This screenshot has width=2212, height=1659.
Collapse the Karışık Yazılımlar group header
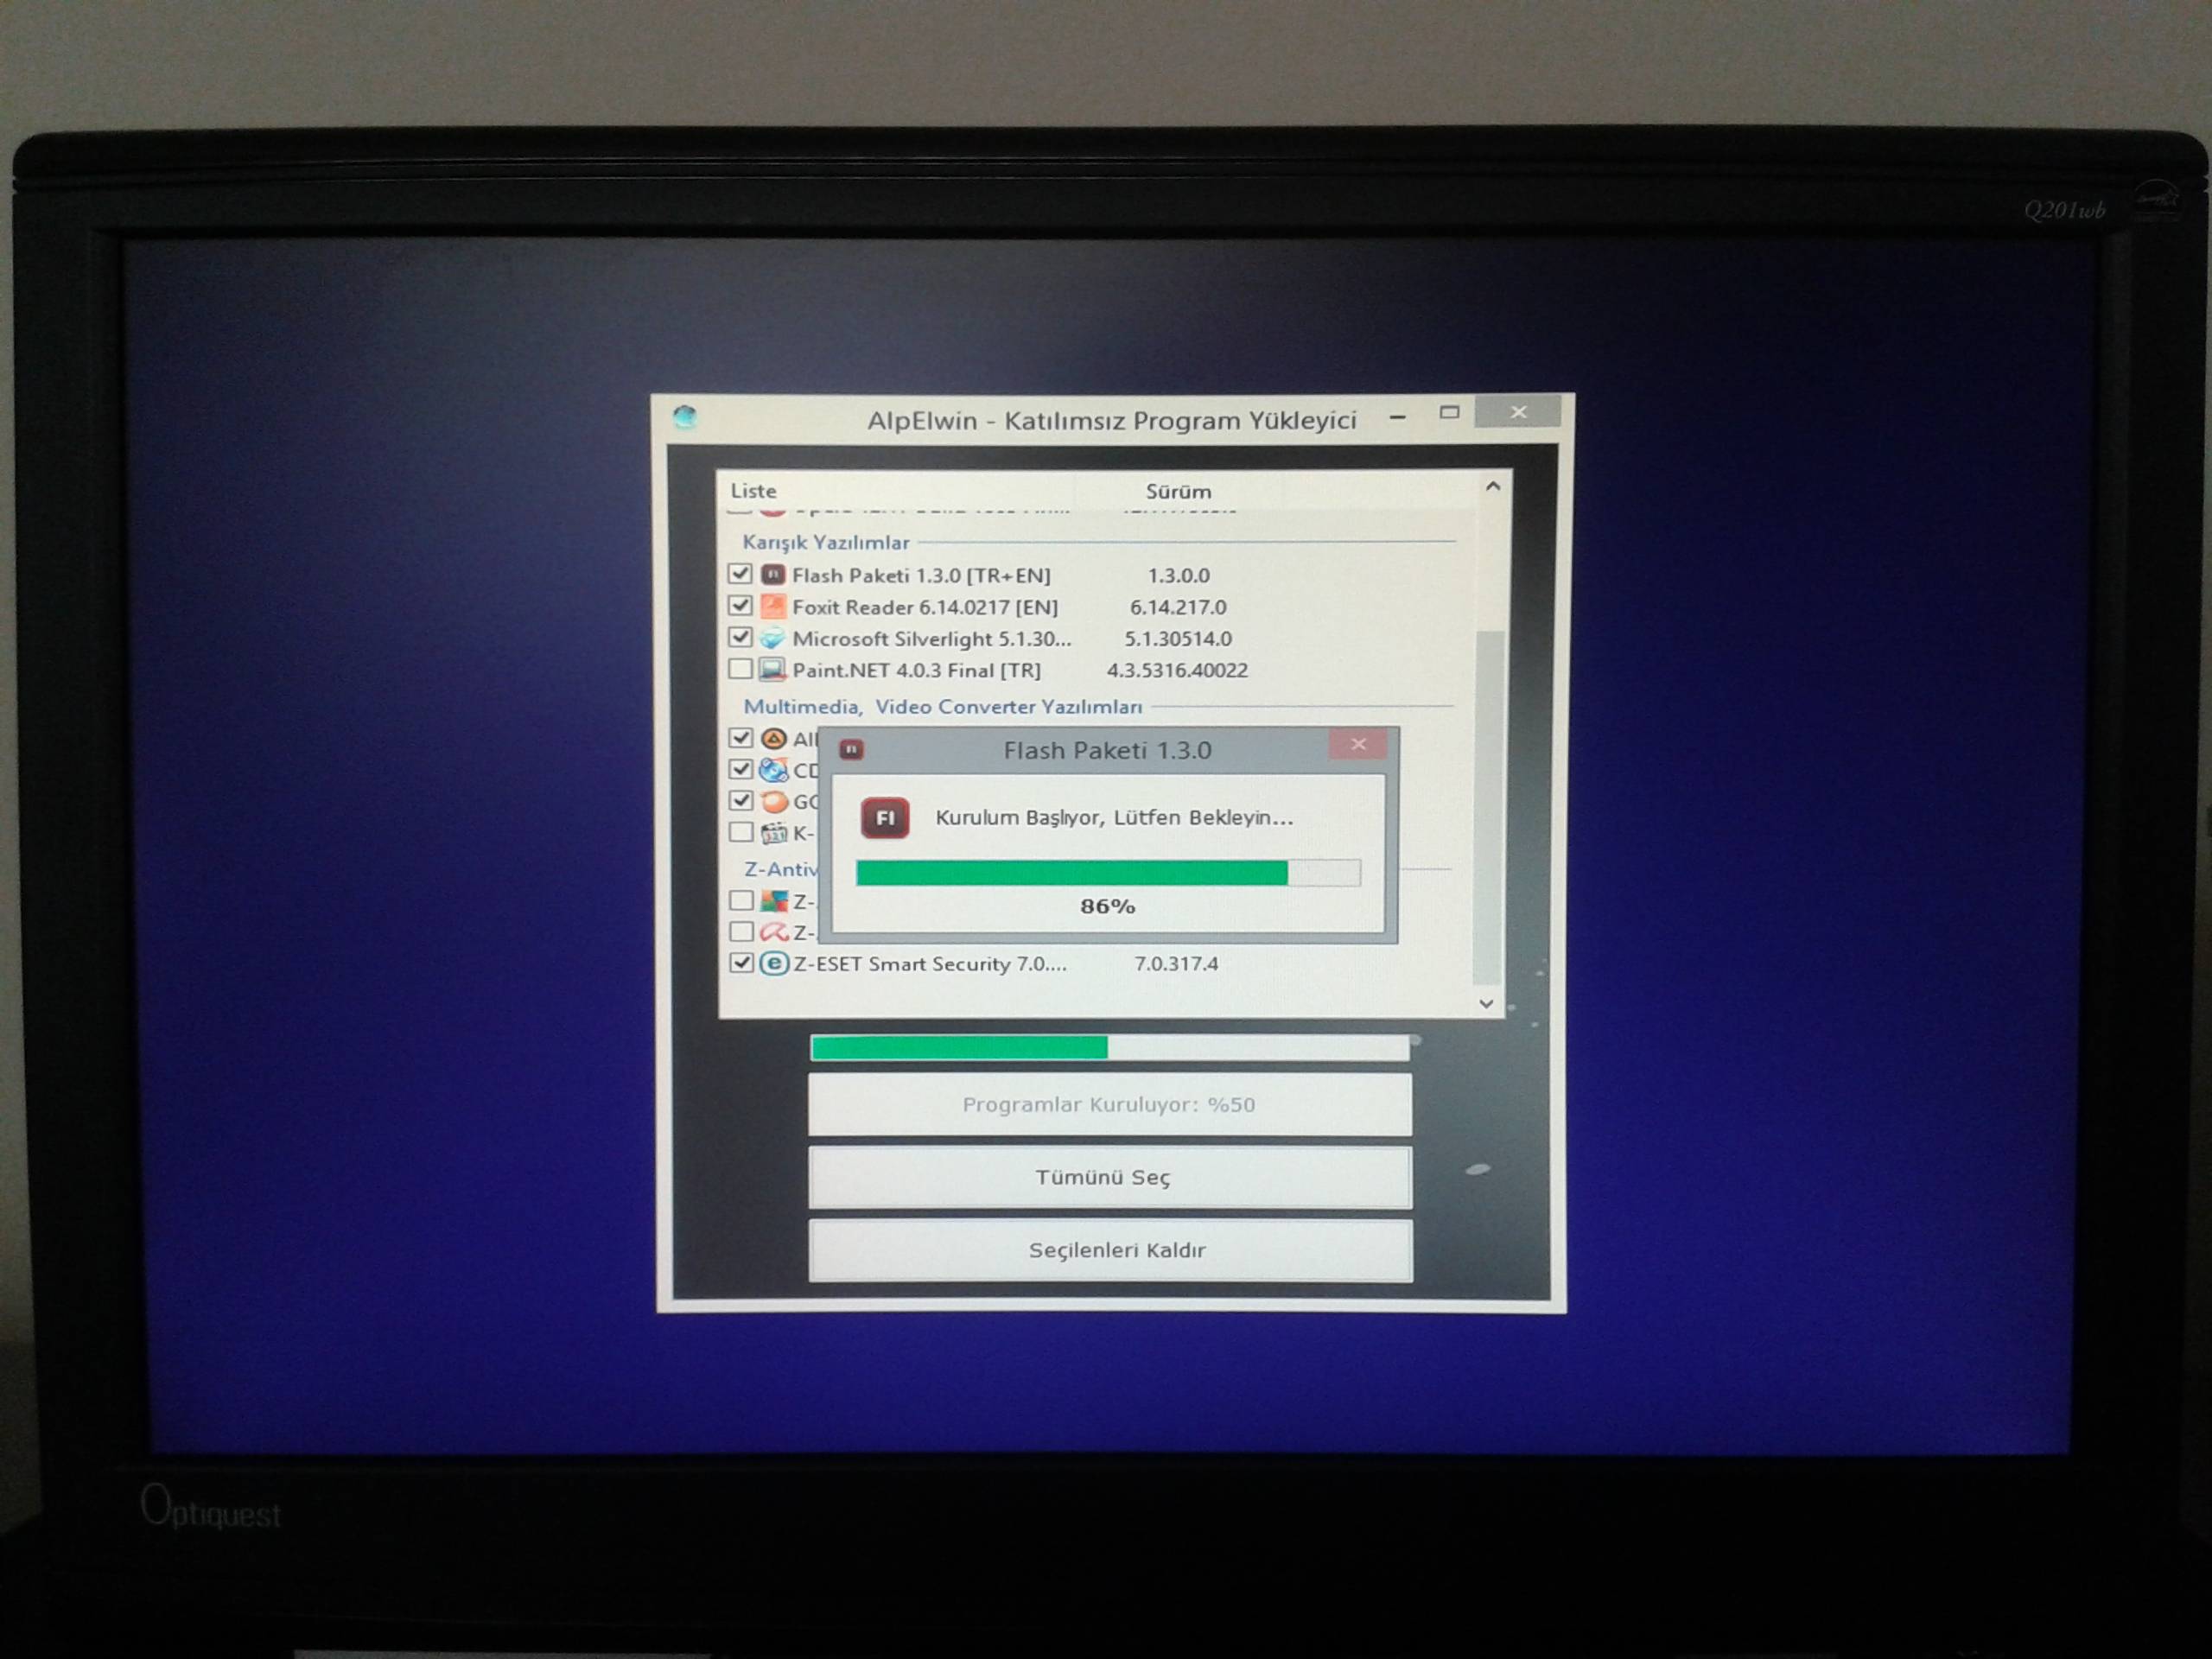[x=826, y=542]
